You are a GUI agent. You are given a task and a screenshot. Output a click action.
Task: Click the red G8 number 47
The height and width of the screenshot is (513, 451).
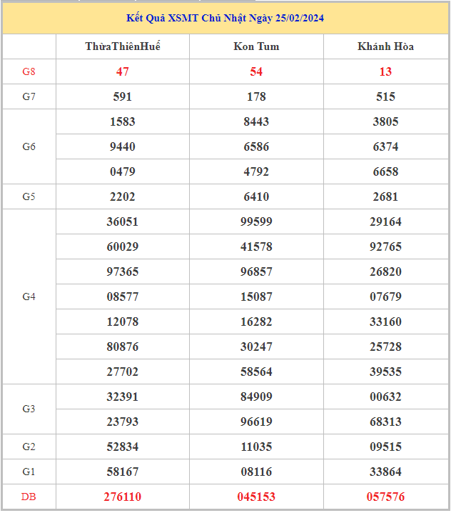(x=123, y=71)
